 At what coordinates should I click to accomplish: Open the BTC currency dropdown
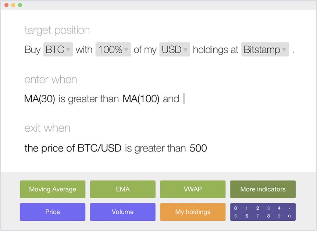point(58,49)
